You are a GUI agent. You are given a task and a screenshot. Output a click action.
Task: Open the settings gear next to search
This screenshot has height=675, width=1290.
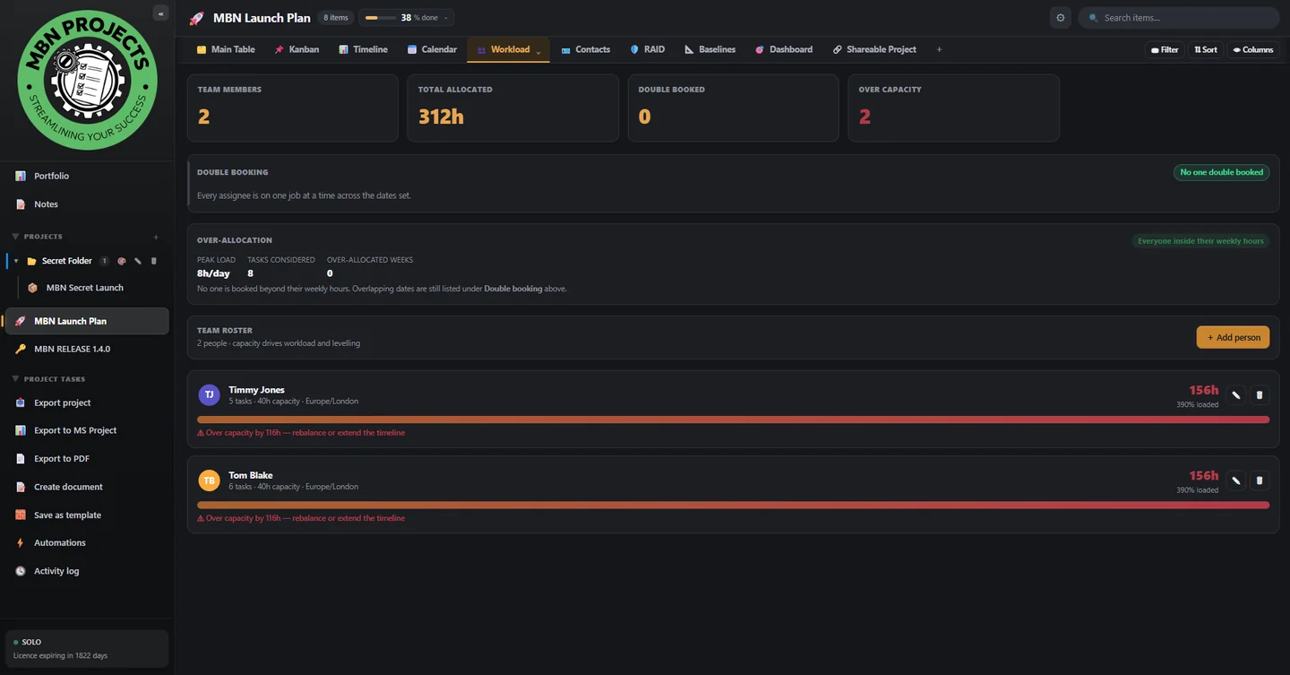[1061, 18]
